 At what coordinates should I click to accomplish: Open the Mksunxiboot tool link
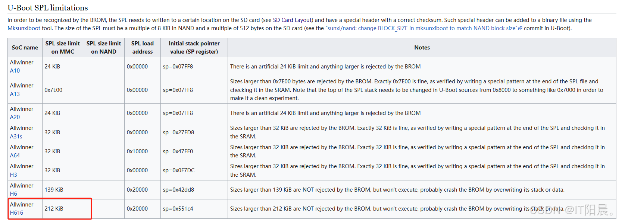point(24,28)
